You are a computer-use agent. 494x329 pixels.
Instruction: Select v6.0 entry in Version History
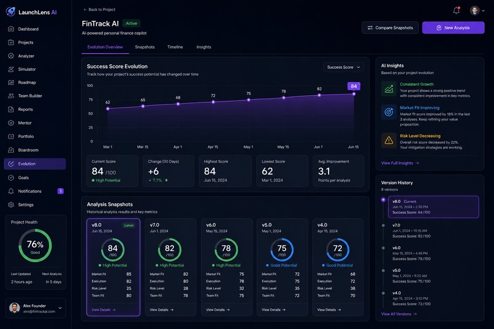[411, 254]
